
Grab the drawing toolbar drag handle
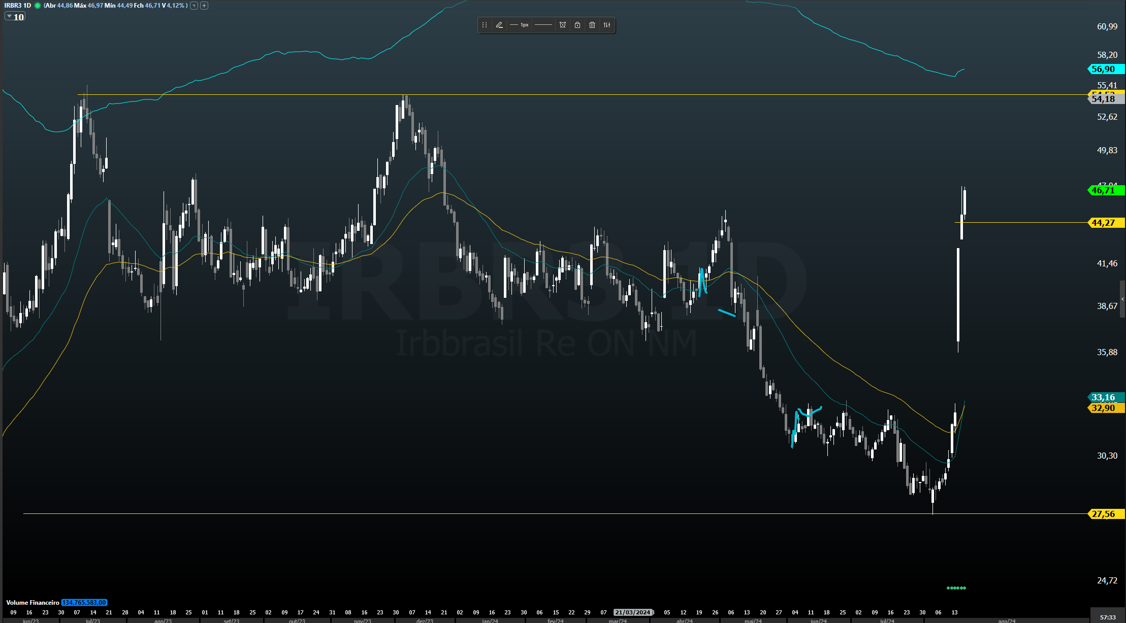pos(484,25)
